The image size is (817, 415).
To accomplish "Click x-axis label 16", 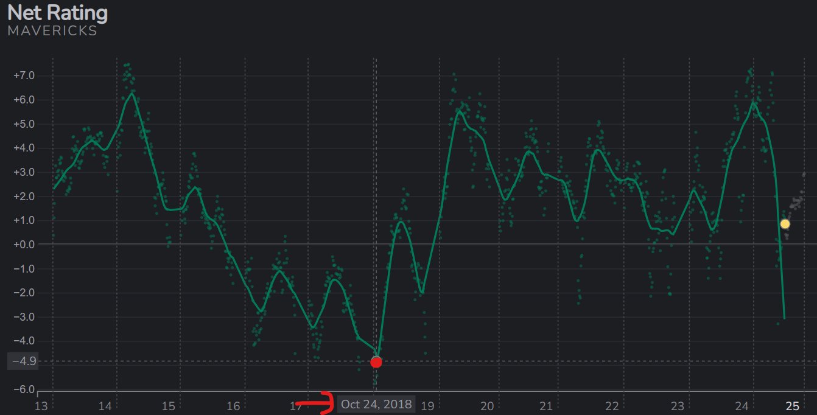I will (x=233, y=406).
